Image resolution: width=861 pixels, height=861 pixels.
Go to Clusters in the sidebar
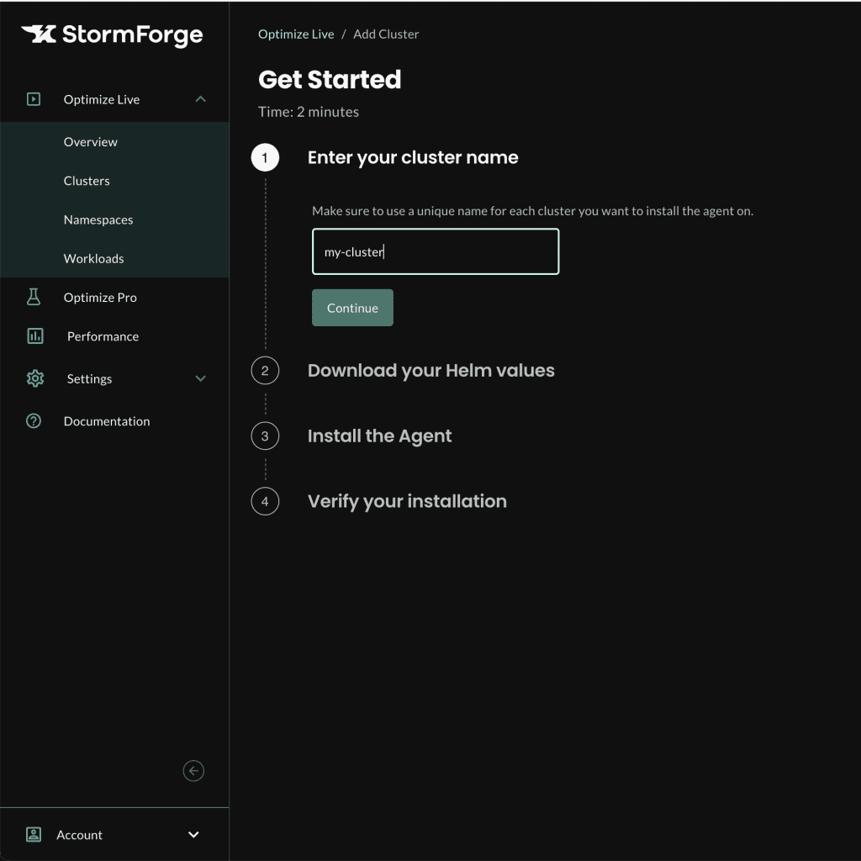point(87,181)
